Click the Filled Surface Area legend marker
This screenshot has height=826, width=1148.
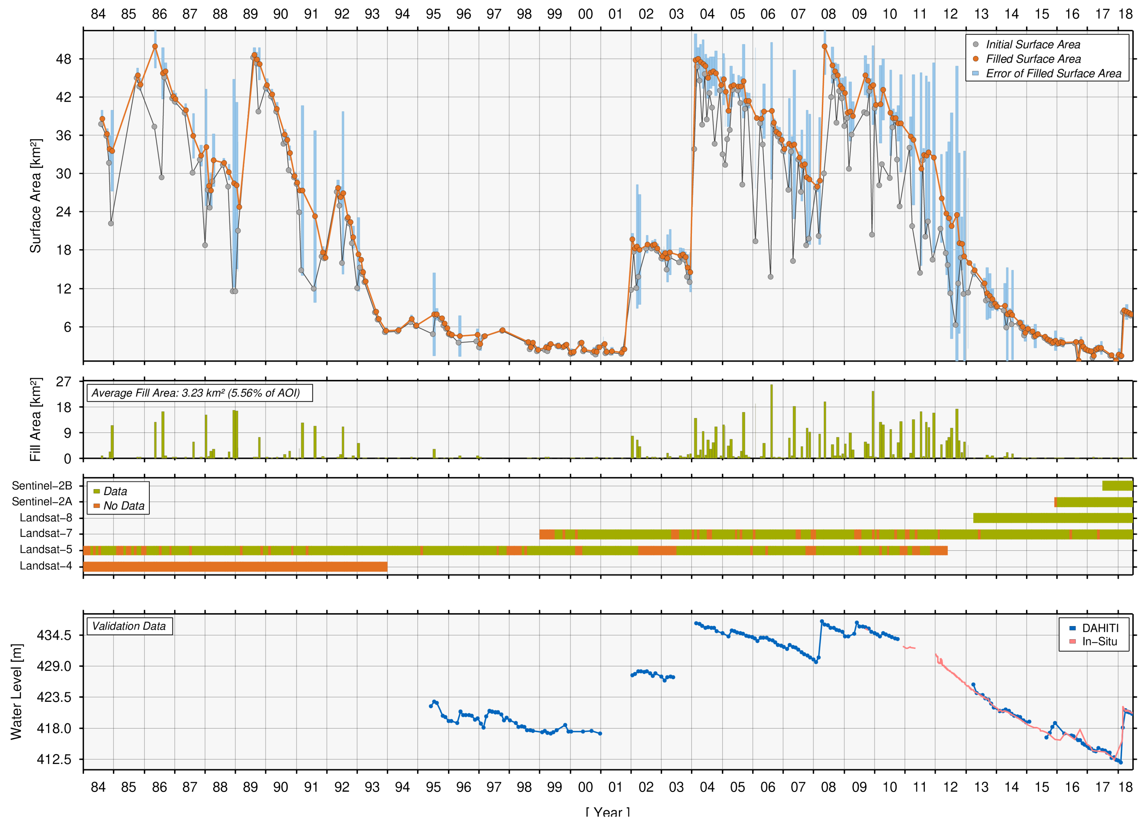975,59
